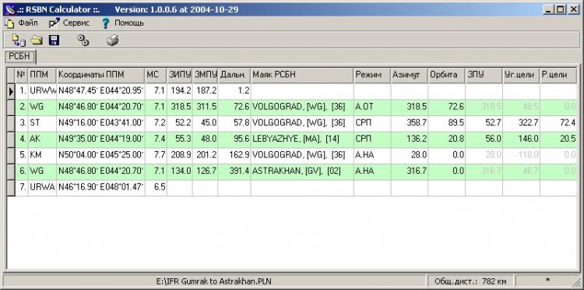Click the ЗМПУ column header
This screenshot has width=584, height=290.
206,76
